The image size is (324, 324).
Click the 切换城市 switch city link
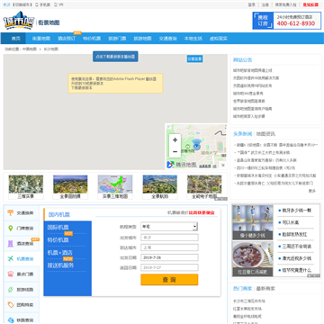22,4
